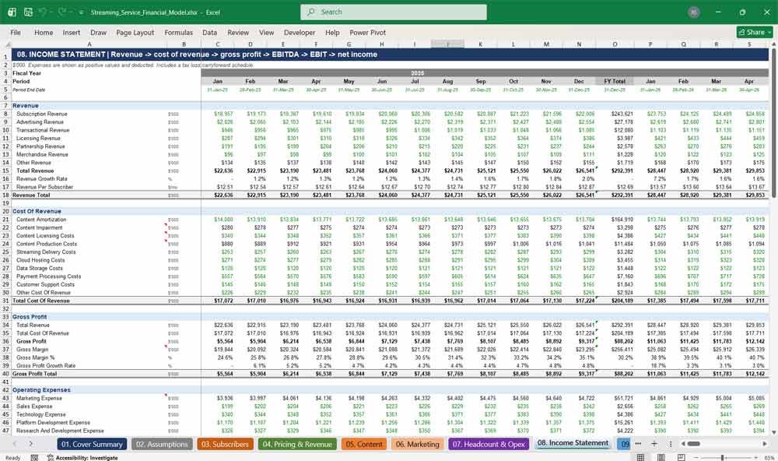Open the Data ribbon tab

[209, 32]
